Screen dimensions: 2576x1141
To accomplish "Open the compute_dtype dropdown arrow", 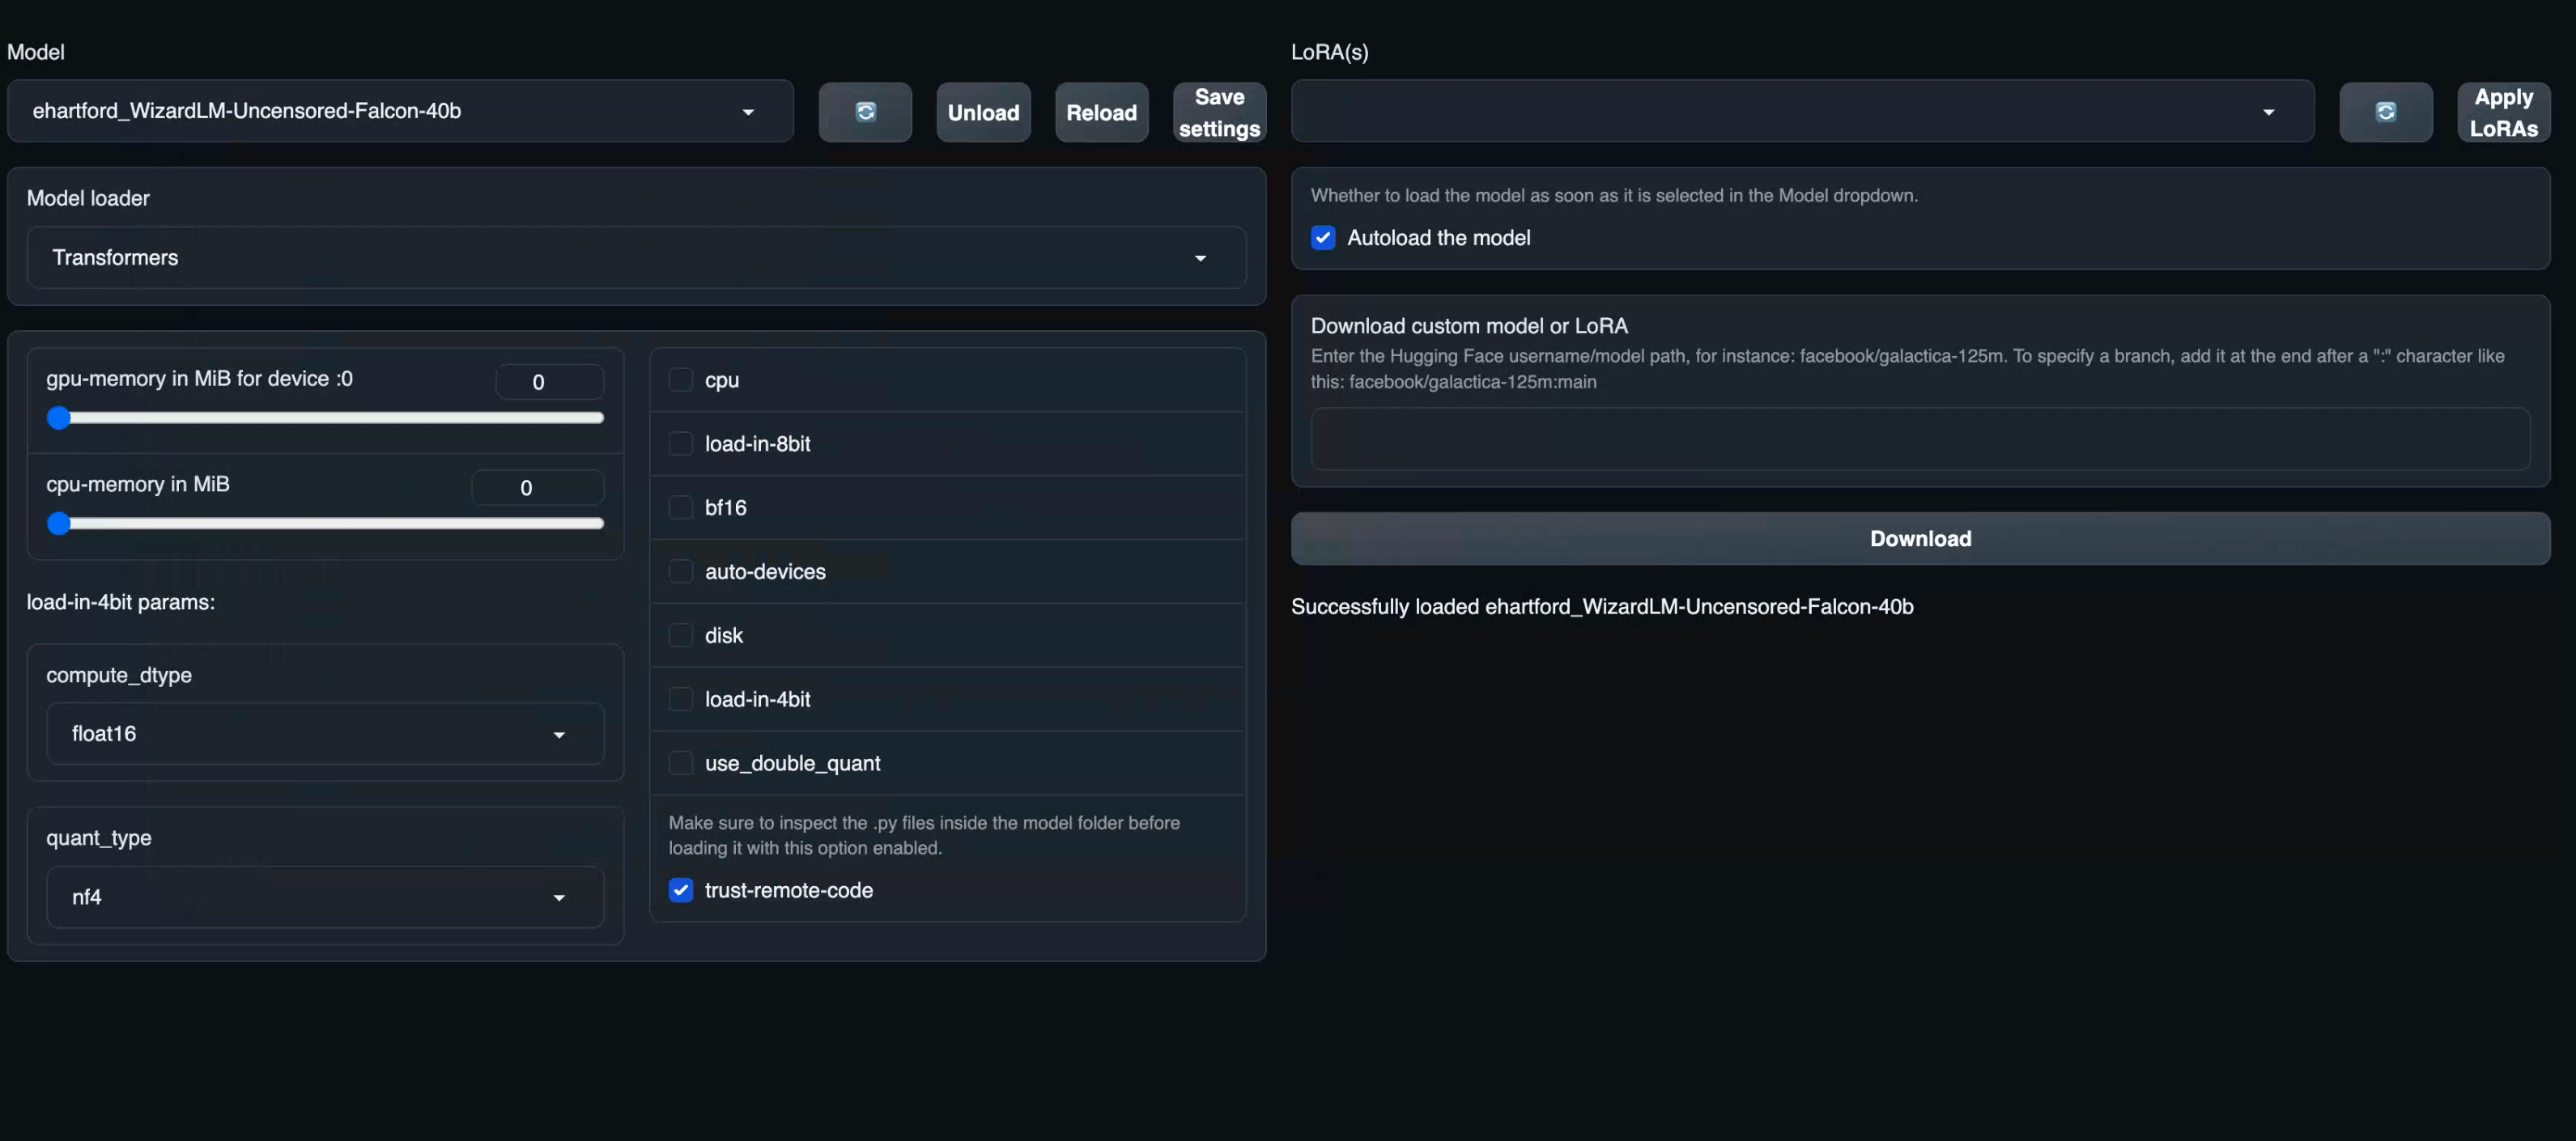I will click(x=559, y=734).
